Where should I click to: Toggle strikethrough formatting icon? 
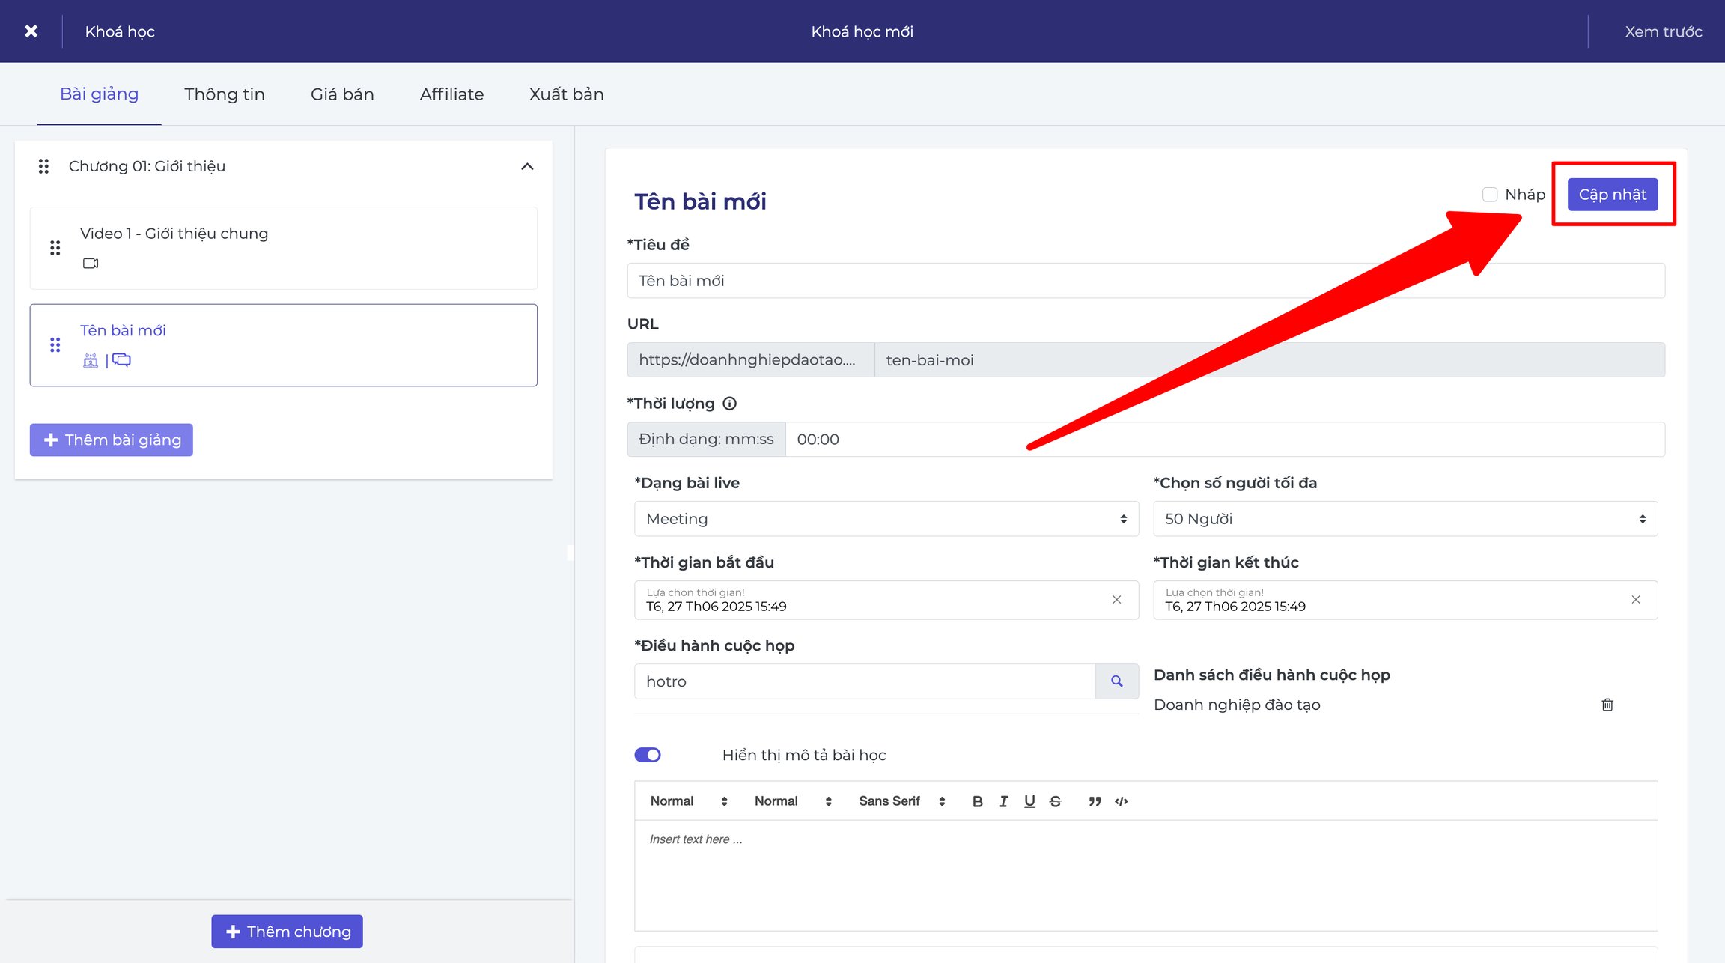click(1056, 801)
